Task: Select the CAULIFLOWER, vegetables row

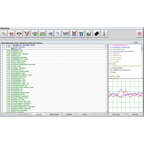Action: 53,105
